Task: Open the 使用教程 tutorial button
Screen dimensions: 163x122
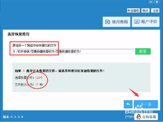Action: tap(117, 22)
